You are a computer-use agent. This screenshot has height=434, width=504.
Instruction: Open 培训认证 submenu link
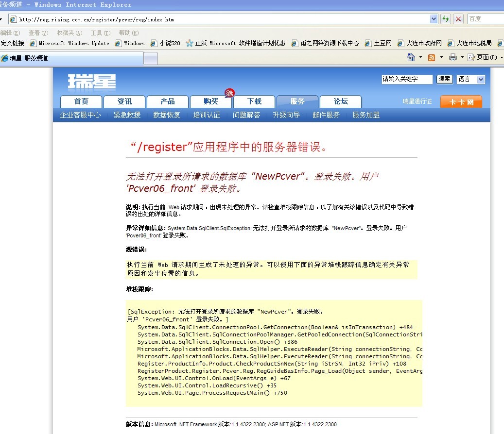[207, 115]
